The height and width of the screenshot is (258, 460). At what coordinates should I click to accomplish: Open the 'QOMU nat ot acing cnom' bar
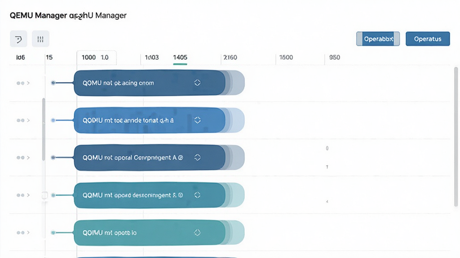click(150, 83)
